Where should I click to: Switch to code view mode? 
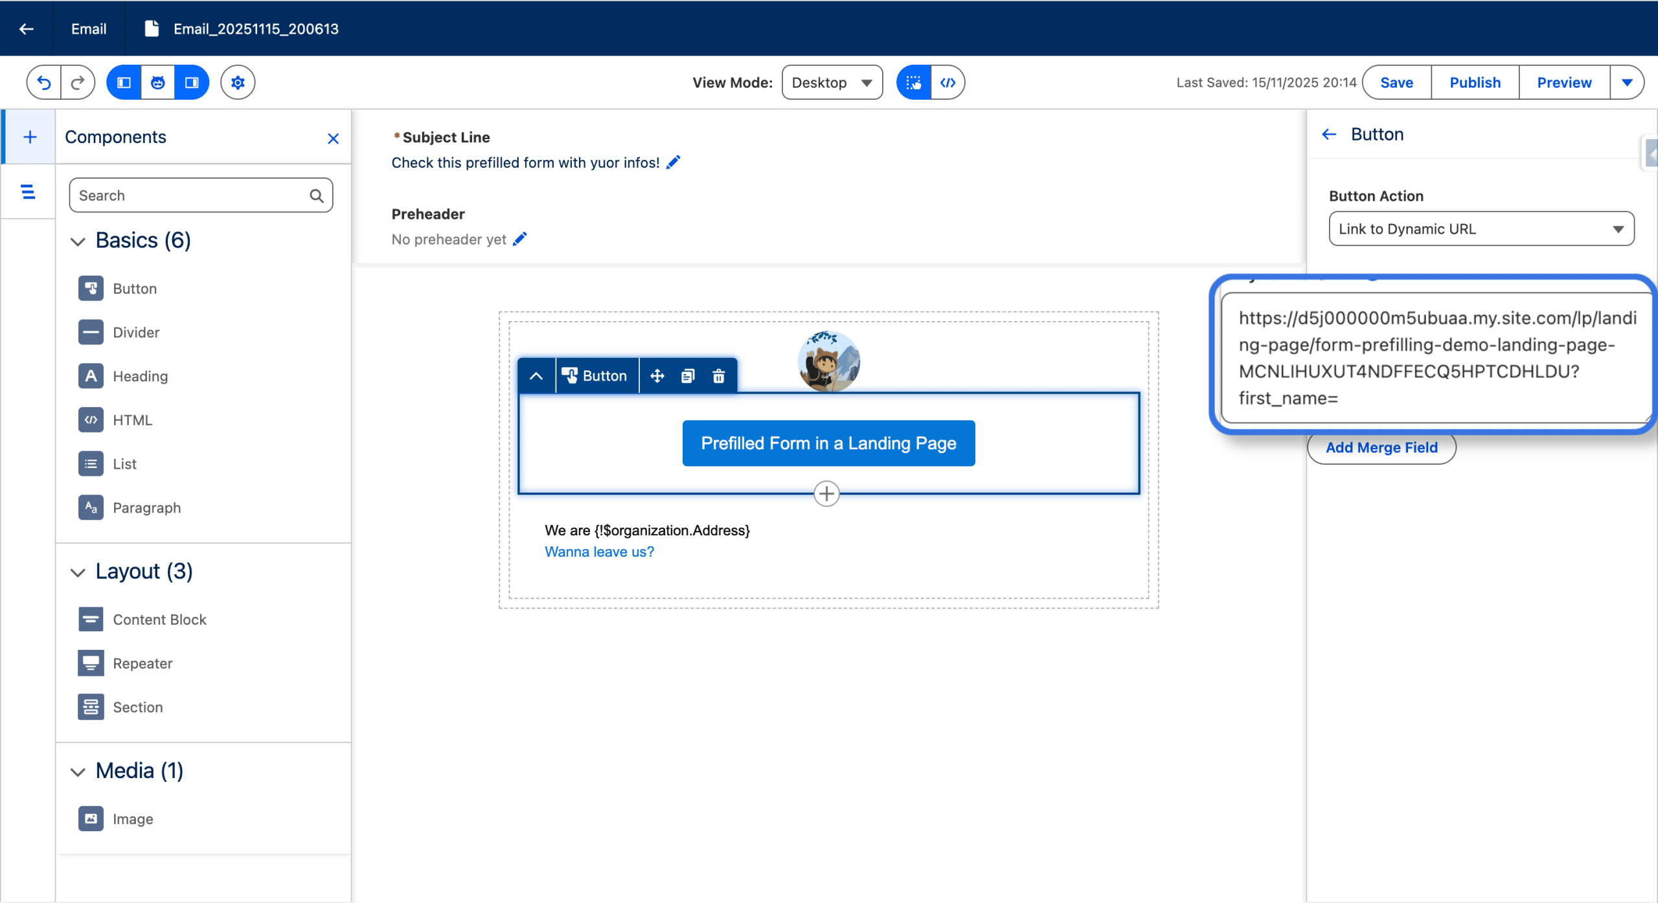(948, 82)
